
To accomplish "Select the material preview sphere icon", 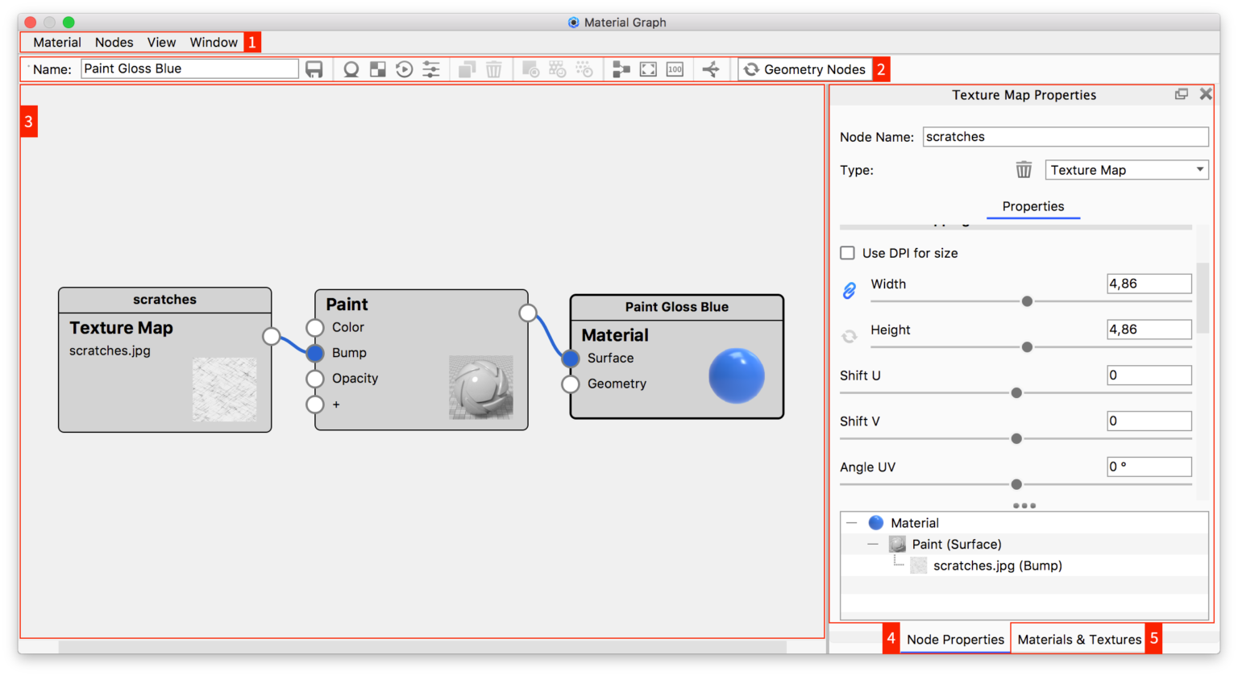I will pyautogui.click(x=351, y=69).
